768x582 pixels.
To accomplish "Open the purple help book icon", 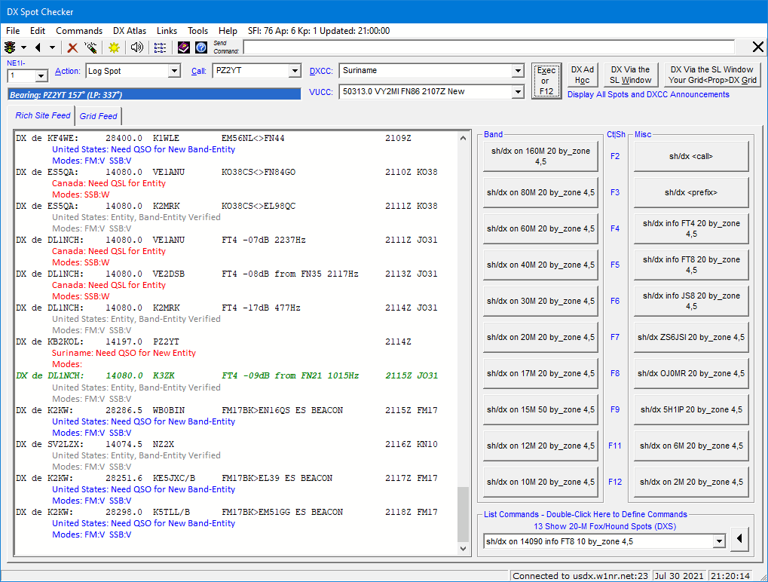I will coord(184,47).
